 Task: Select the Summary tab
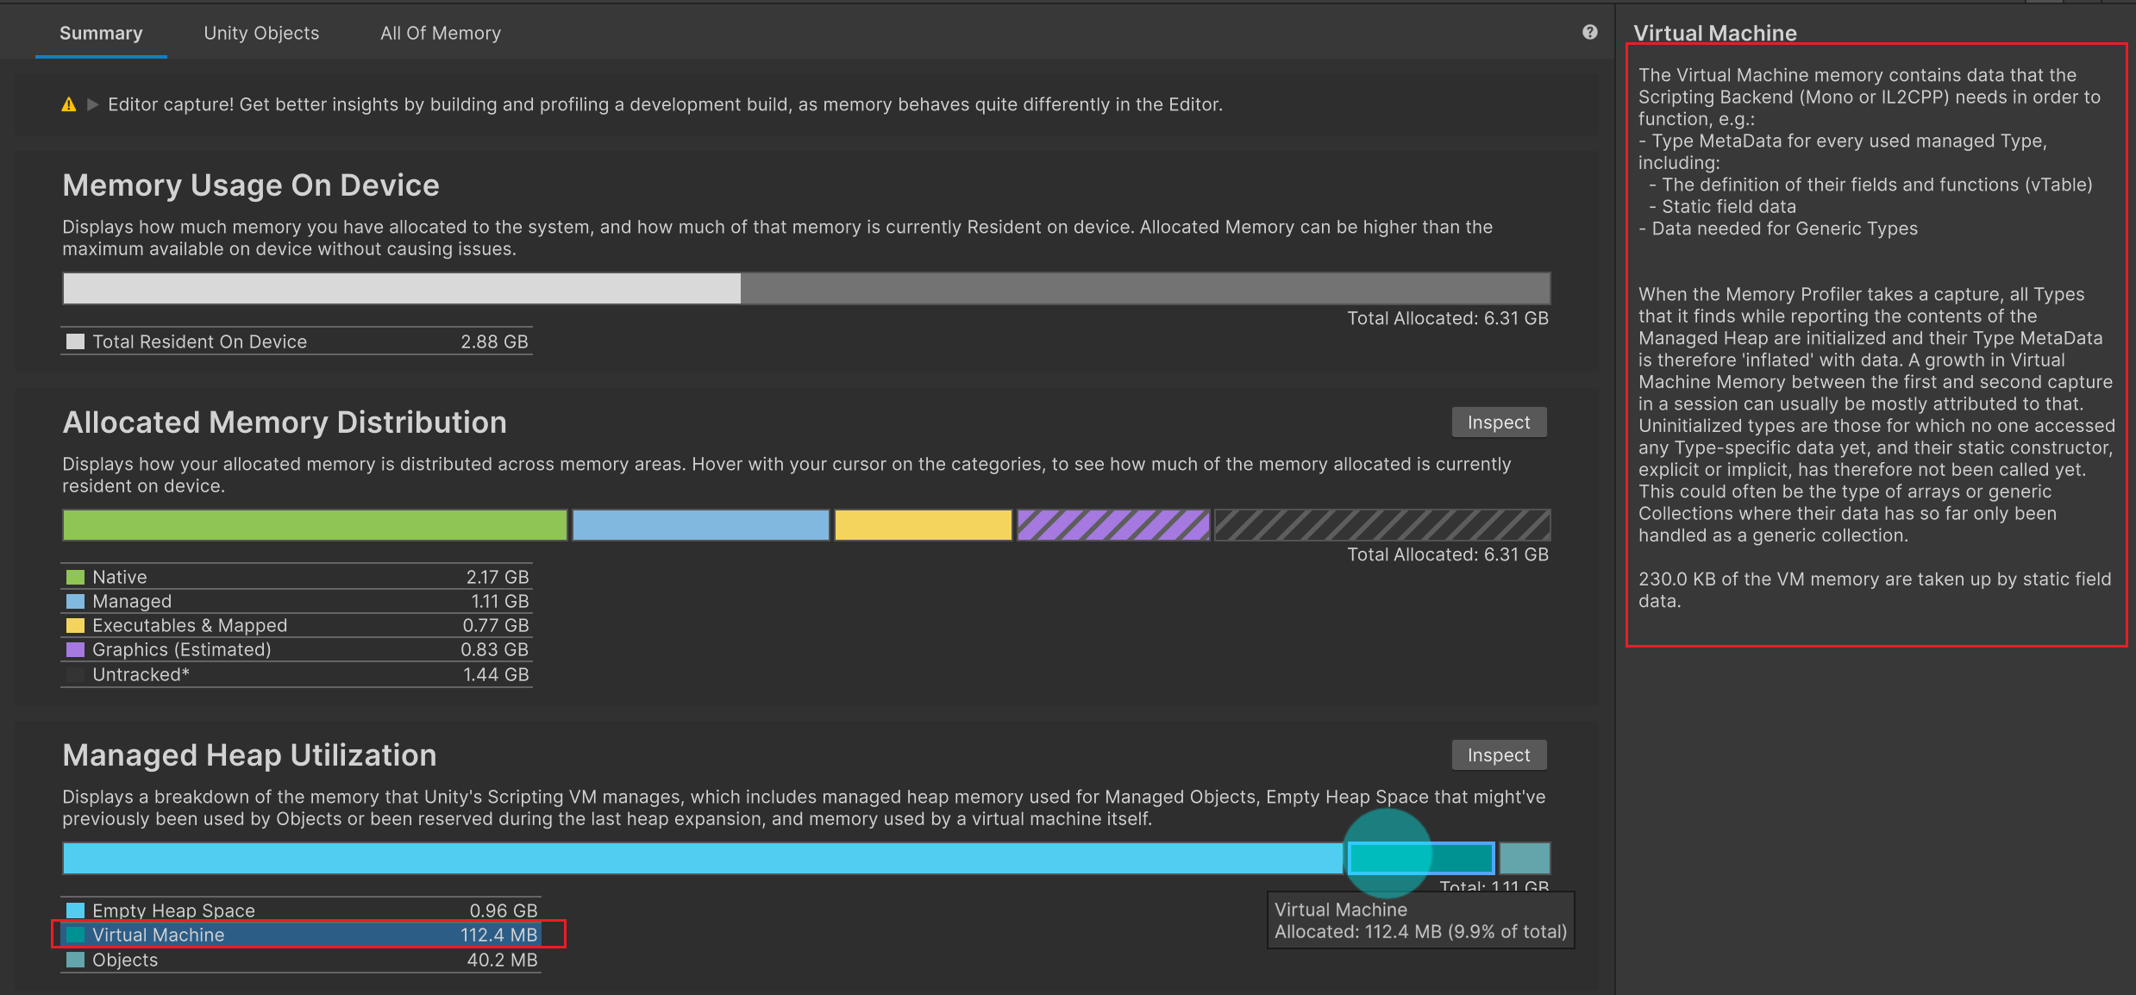(101, 33)
